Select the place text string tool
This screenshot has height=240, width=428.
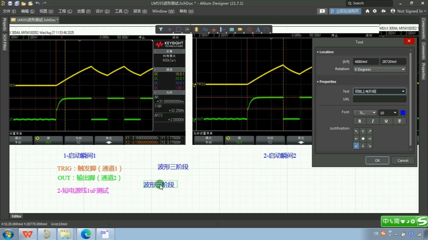point(258,29)
